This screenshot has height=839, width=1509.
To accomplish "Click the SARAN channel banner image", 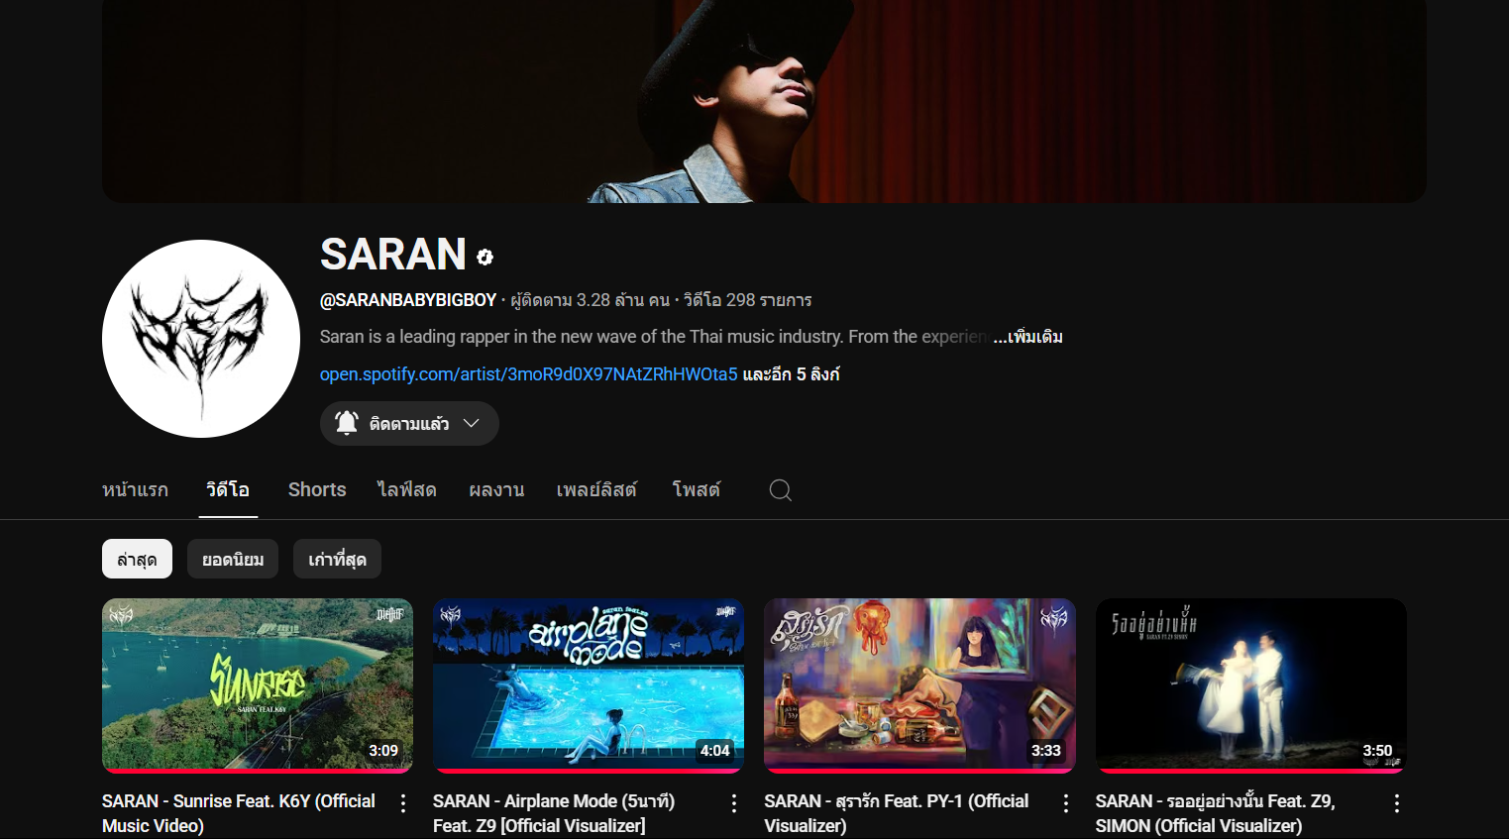I will click(x=764, y=101).
